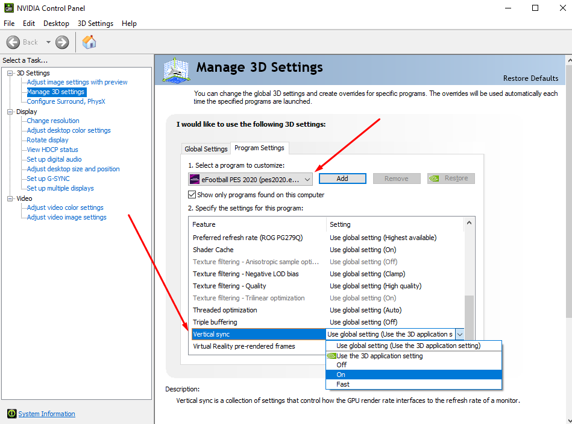The height and width of the screenshot is (424, 572).
Task: Open the 3D Settings menu
Action: tap(95, 24)
